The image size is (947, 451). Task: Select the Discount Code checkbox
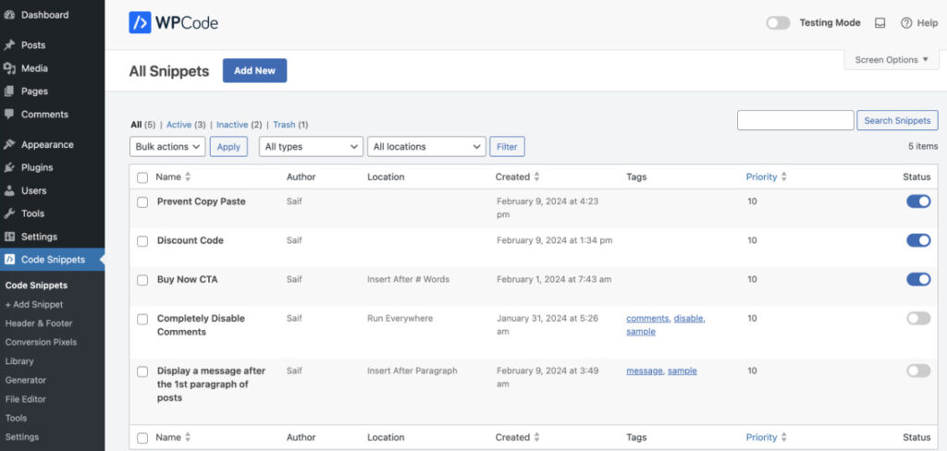coord(142,241)
